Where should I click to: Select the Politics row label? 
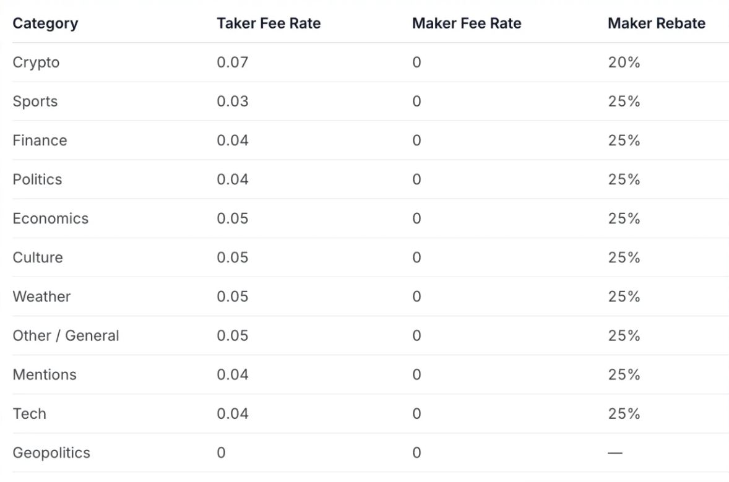tap(37, 179)
